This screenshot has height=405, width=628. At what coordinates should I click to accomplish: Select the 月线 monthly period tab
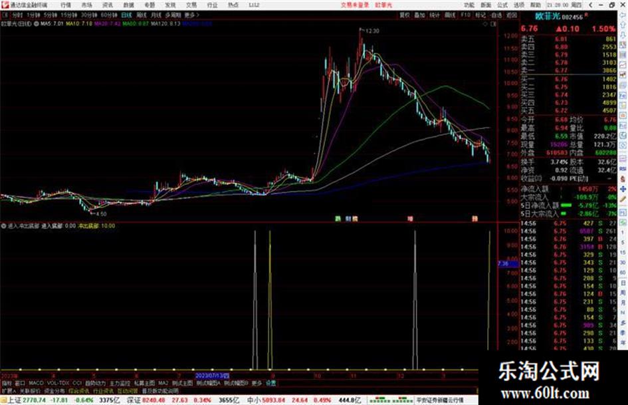(156, 15)
